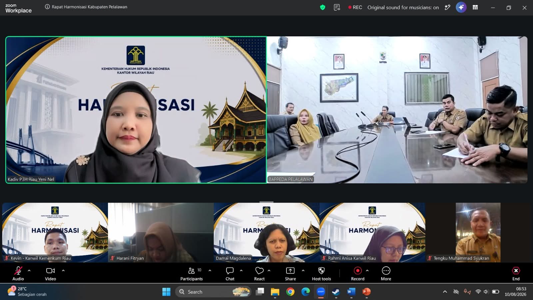This screenshot has height=300, width=533.
Task: Open the More options menu
Action: [386, 274]
